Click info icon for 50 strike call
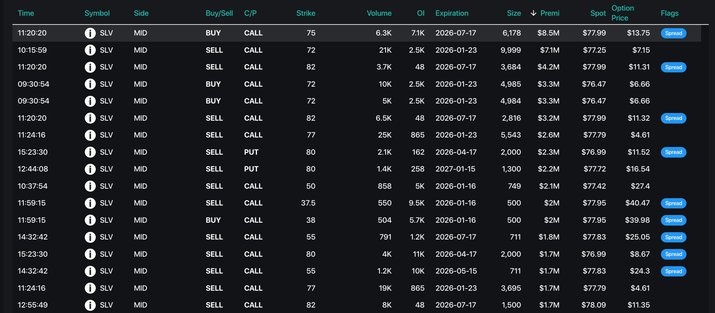Screen dimensions: 715x313 (x=90, y=186)
